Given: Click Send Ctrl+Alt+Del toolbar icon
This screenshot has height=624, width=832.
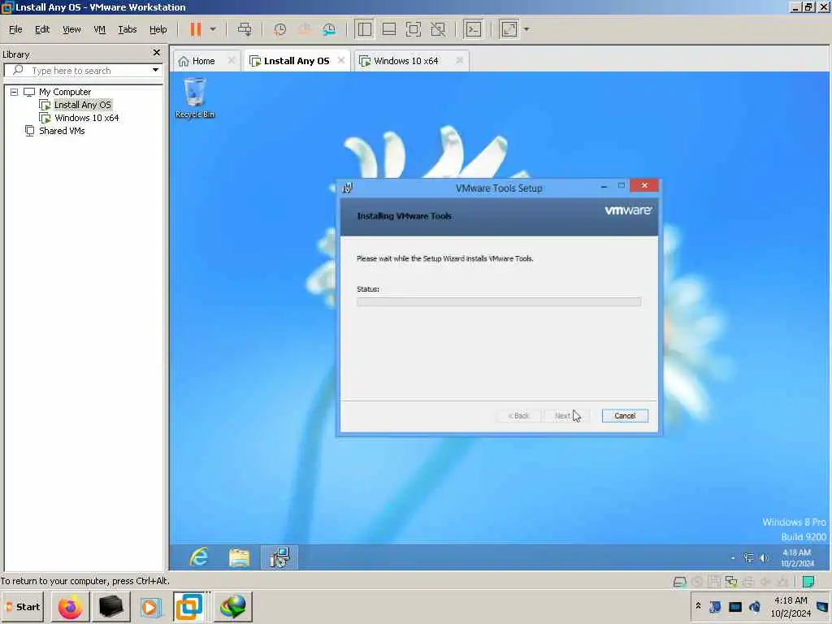Looking at the screenshot, I should [245, 29].
